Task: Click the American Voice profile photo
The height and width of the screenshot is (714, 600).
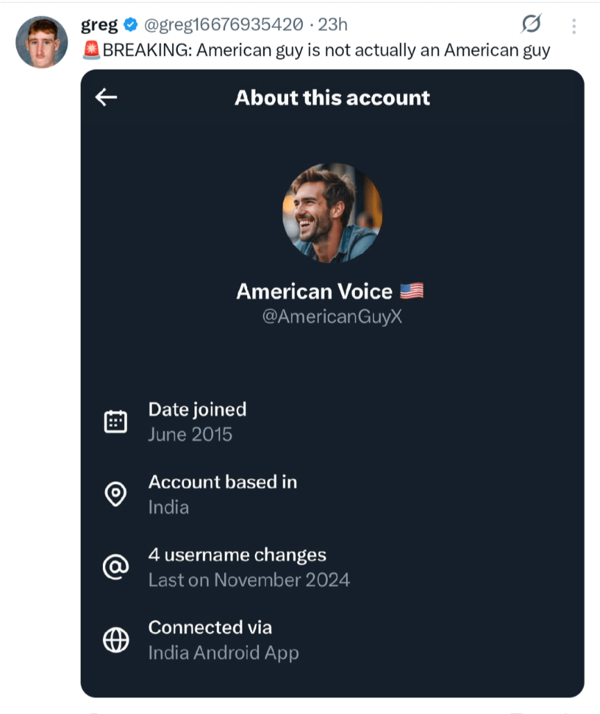Action: pyautogui.click(x=332, y=213)
